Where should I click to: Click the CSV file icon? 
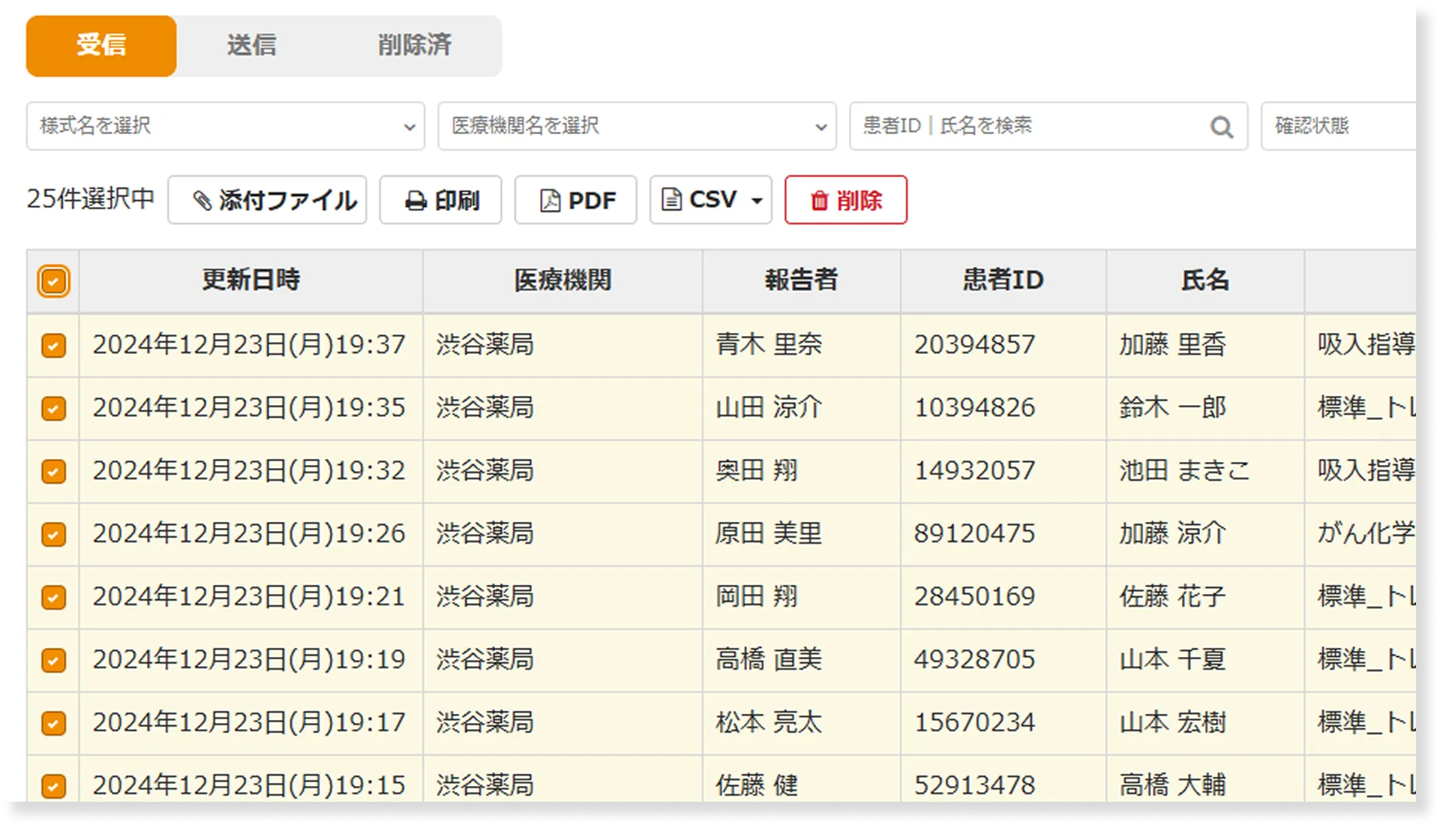point(671,199)
